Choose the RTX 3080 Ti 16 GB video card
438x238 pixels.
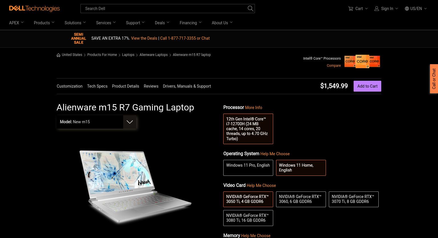click(248, 218)
